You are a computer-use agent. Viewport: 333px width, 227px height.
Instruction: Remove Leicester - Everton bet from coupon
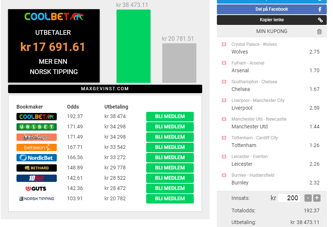(x=224, y=157)
